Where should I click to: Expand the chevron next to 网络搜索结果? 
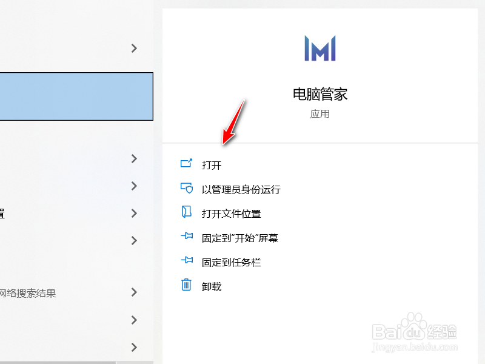pyautogui.click(x=134, y=292)
